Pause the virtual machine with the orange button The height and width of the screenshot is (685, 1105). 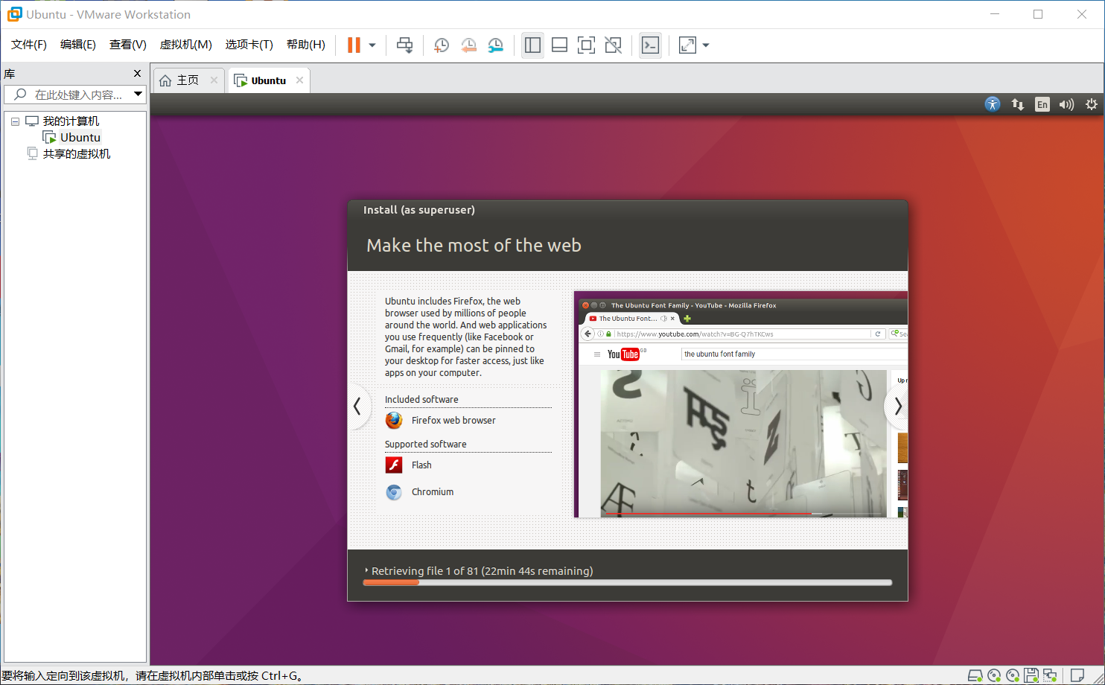(x=354, y=45)
